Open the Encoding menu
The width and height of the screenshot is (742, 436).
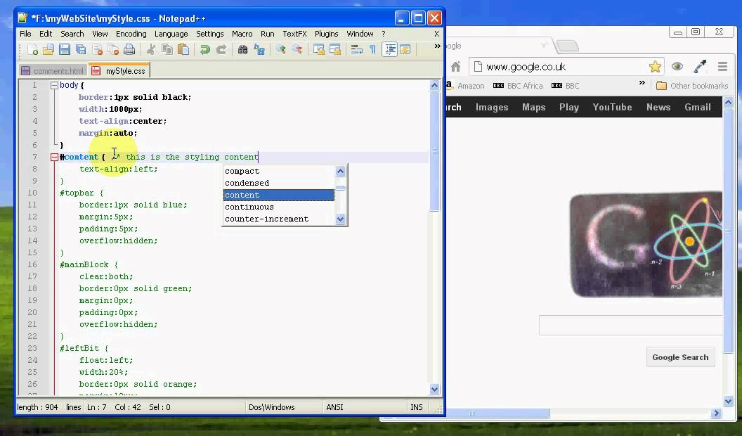(x=131, y=34)
